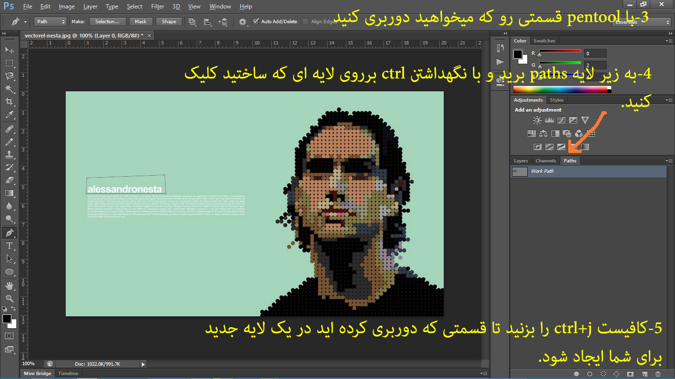Viewport: 675px width, 379px height.
Task: Add a Levels adjustment
Action: click(549, 120)
